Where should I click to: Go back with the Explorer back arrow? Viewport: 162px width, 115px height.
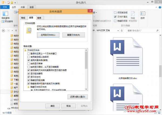point(4,31)
